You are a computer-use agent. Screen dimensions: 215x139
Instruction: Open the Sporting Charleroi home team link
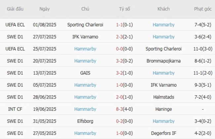[x=85, y=24]
